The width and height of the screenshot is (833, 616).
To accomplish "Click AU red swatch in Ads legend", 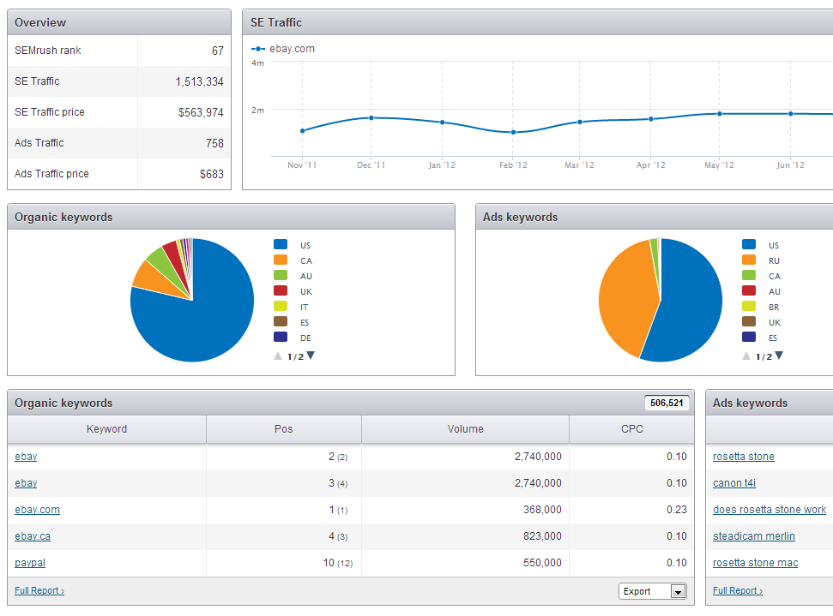I will 749,290.
